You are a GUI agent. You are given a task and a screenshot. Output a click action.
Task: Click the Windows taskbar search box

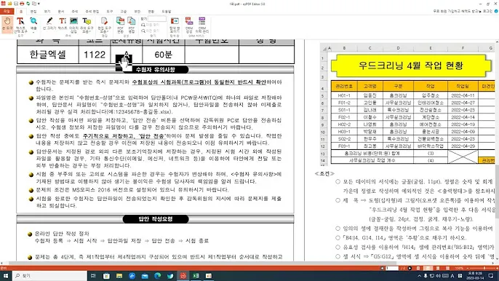point(49,276)
